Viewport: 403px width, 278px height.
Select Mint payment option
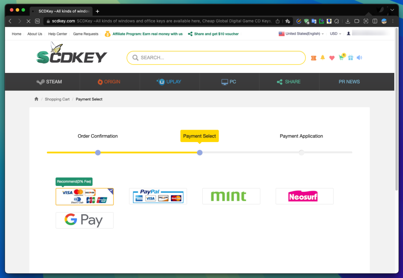point(231,196)
